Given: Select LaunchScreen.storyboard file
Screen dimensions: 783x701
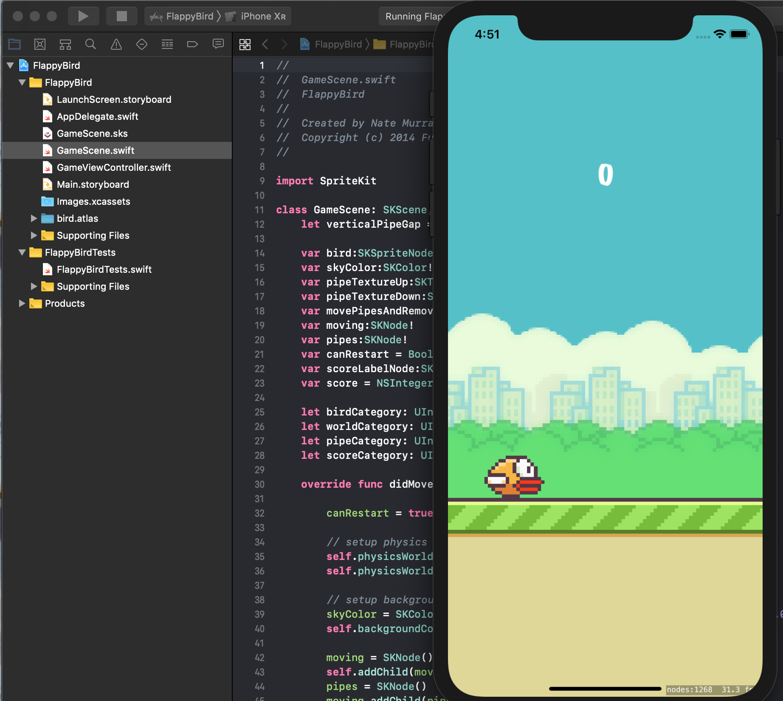Looking at the screenshot, I should (117, 99).
